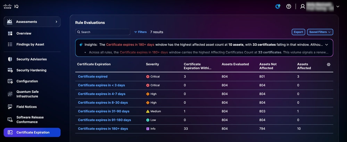Sort by Assets Evaluated column header

click(x=235, y=64)
